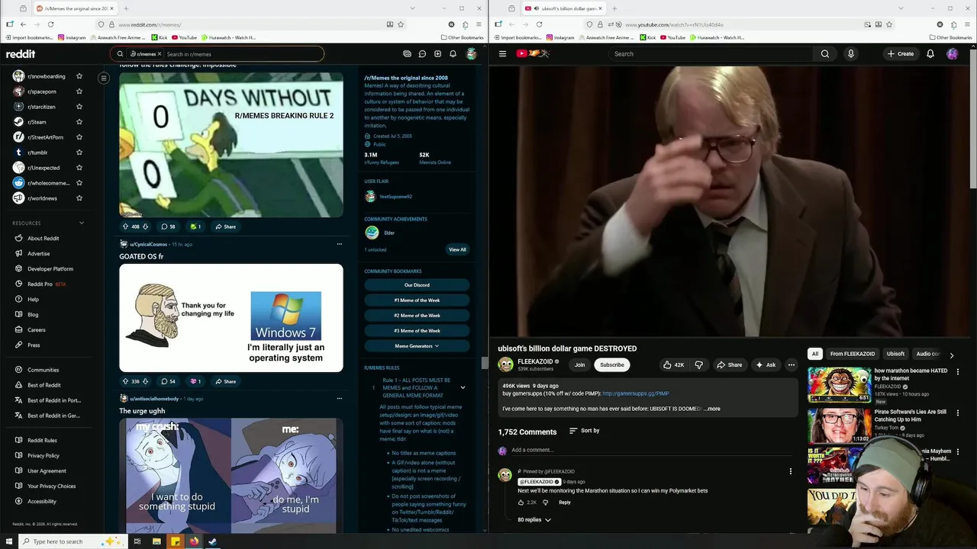Select From FLEEKAZOID filter chip
Screen dimensions: 977x549
(x=853, y=354)
